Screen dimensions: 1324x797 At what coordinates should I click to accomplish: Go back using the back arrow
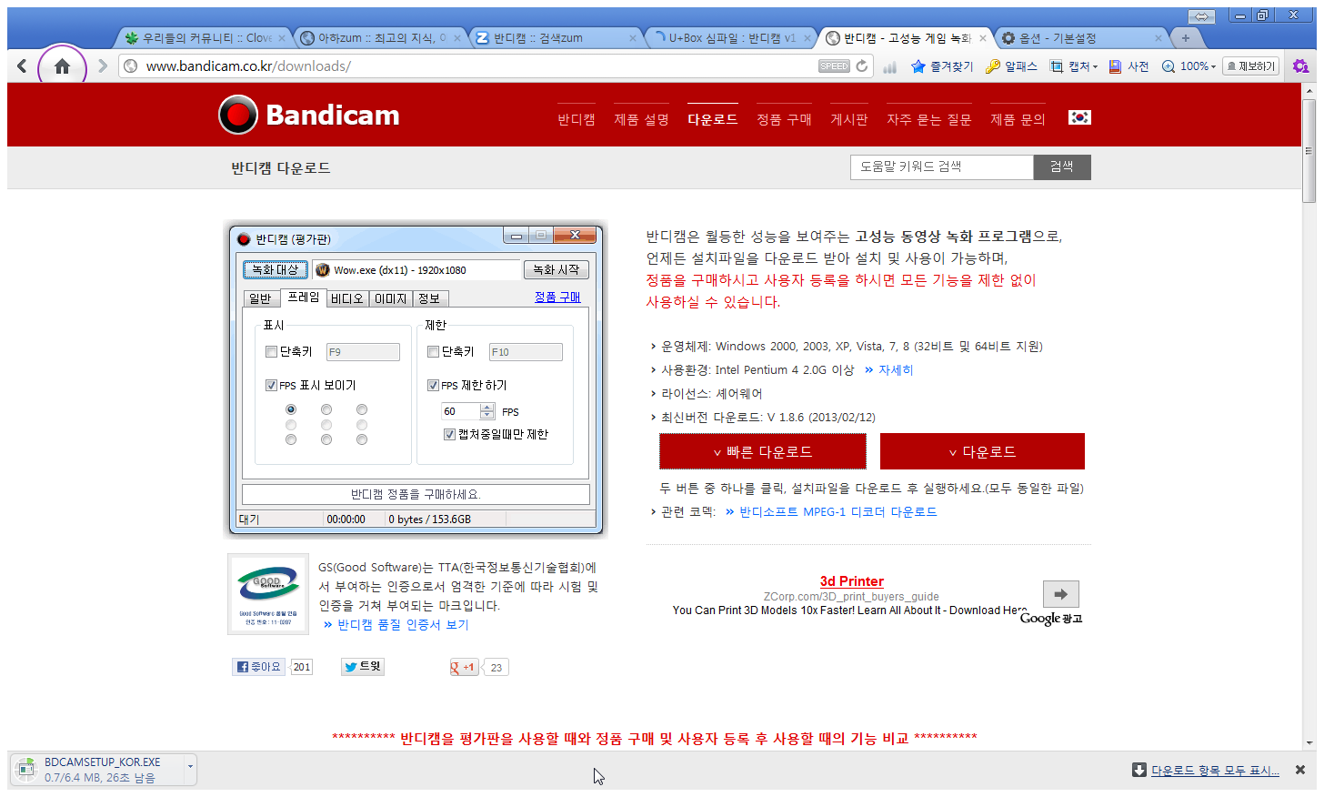tap(22, 66)
